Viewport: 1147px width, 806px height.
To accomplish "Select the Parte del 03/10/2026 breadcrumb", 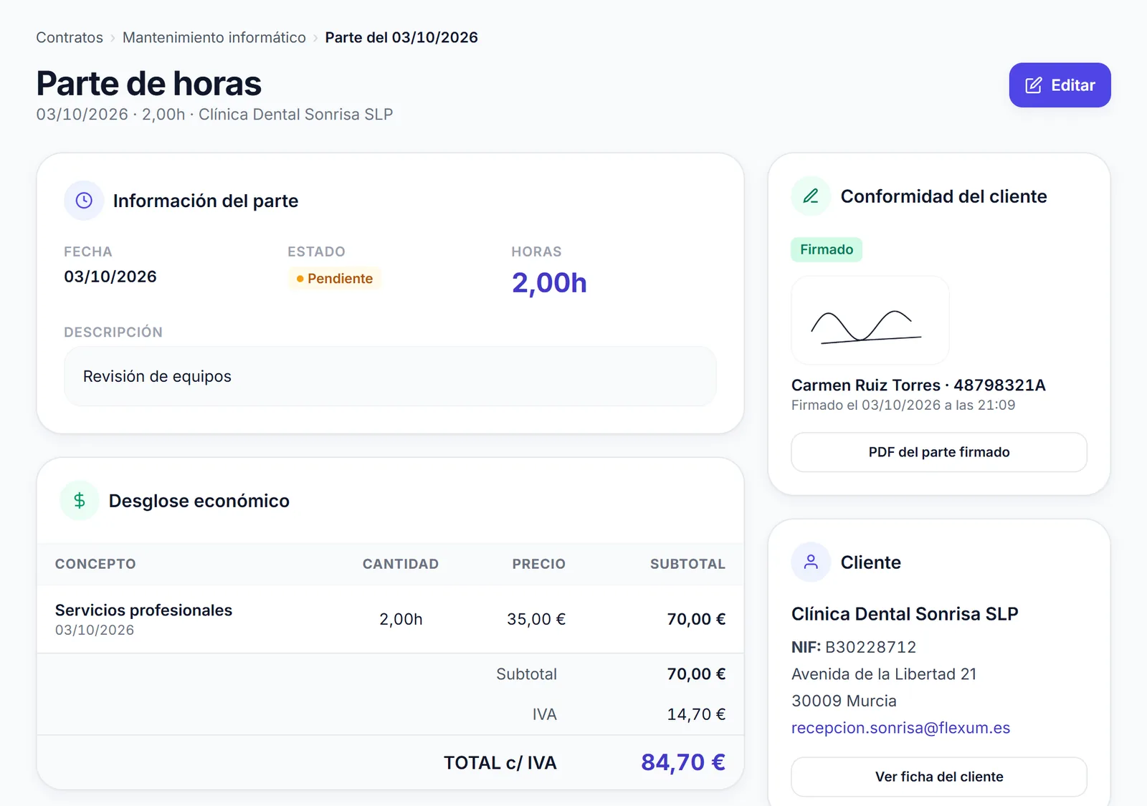I will pyautogui.click(x=401, y=37).
